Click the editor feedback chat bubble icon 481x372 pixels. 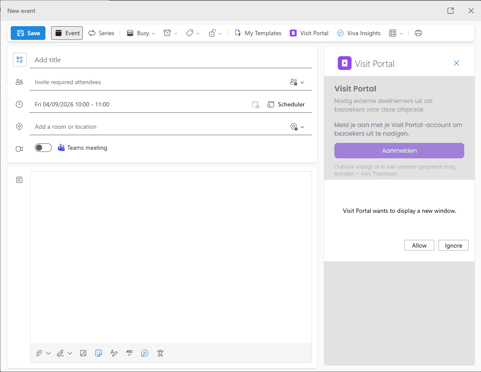tap(145, 353)
